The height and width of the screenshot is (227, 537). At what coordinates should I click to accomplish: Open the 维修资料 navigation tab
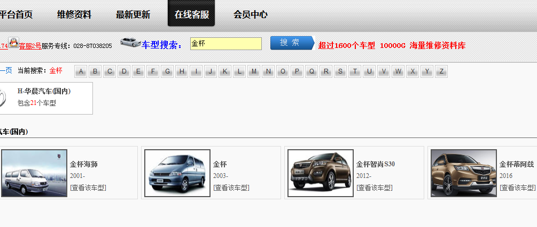pos(74,15)
